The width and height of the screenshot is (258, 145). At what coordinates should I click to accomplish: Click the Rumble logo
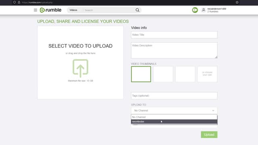tap(50, 10)
